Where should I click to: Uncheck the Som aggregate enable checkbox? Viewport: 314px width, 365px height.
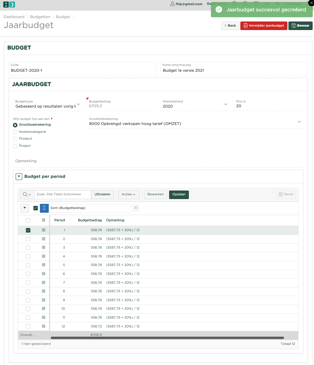tap(35, 208)
